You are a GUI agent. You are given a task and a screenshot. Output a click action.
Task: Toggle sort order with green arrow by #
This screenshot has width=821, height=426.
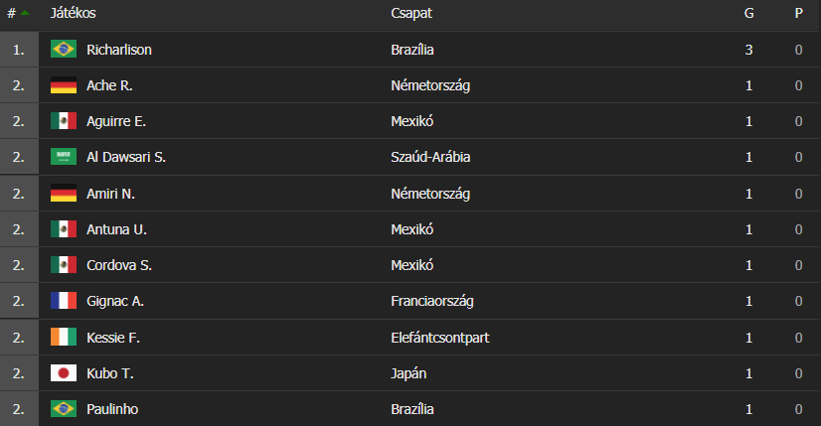click(x=25, y=13)
